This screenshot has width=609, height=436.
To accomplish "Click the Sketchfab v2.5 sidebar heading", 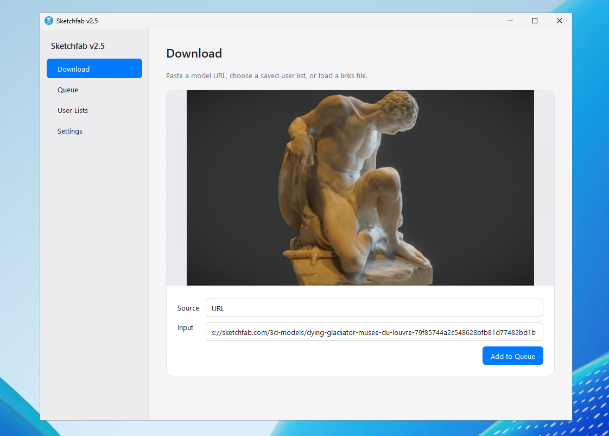I will [78, 46].
